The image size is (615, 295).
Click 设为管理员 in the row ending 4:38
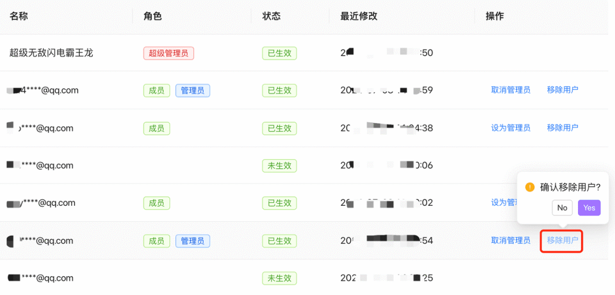(x=511, y=128)
